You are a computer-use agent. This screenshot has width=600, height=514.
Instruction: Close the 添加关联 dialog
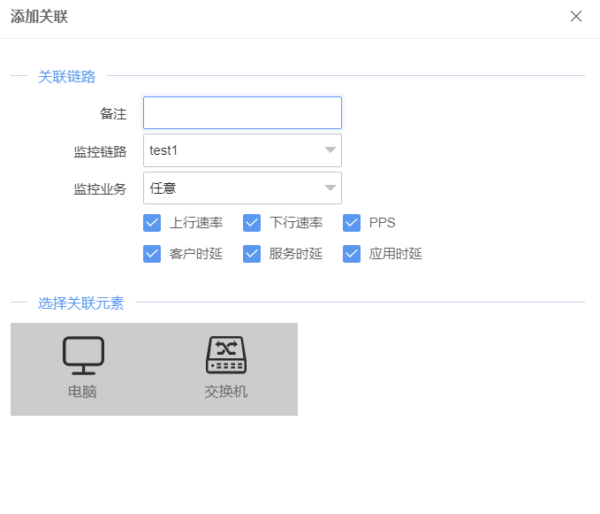click(x=576, y=17)
